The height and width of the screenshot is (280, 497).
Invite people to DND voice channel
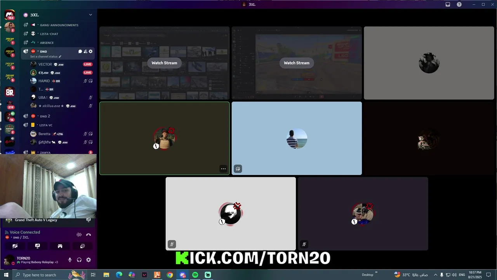click(85, 51)
